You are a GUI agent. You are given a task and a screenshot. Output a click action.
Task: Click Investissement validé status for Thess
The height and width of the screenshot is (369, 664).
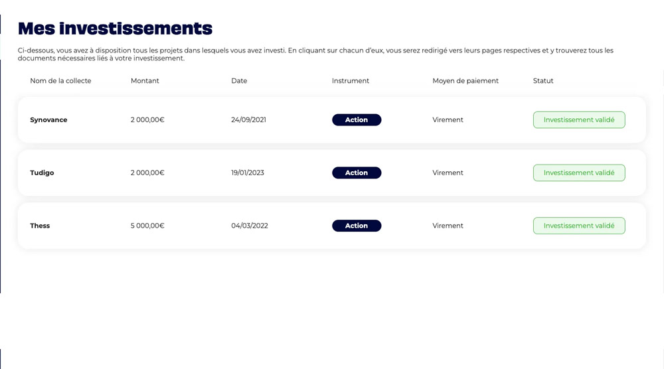click(x=579, y=226)
